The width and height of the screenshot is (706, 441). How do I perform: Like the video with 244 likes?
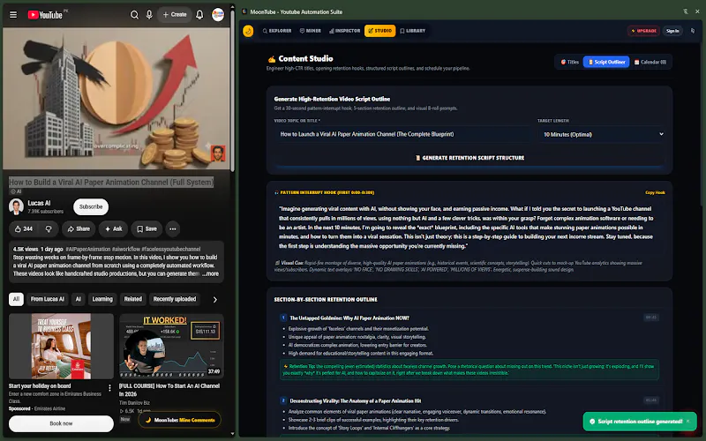point(24,228)
